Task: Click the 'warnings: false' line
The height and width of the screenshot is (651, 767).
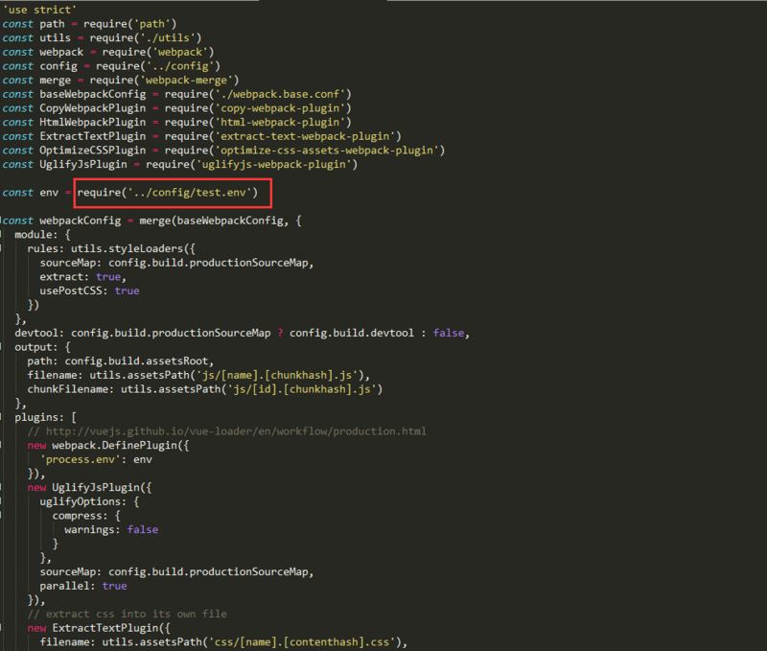Action: coord(111,529)
